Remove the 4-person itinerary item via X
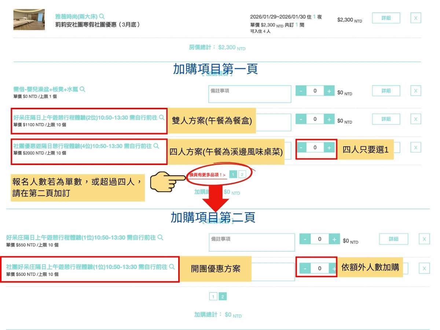Viewport: 440px width, 330px height. 415,147
